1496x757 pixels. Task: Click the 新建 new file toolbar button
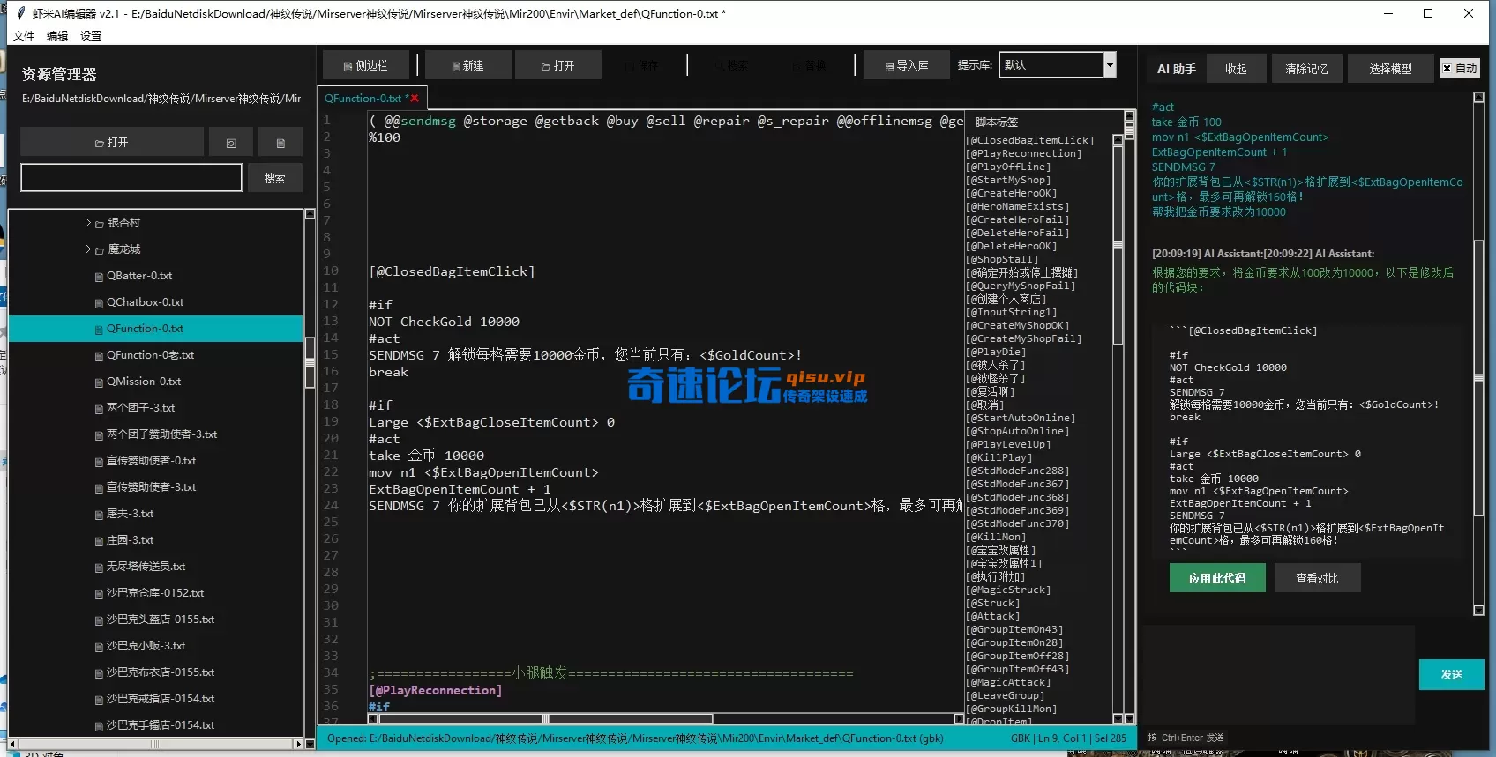tap(467, 65)
